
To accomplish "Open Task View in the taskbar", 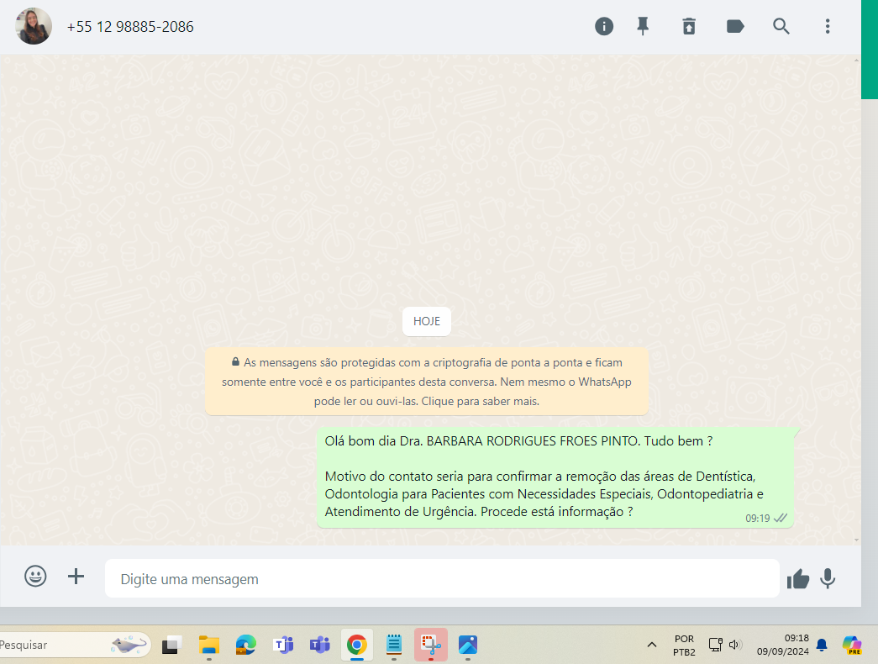I will [x=172, y=645].
